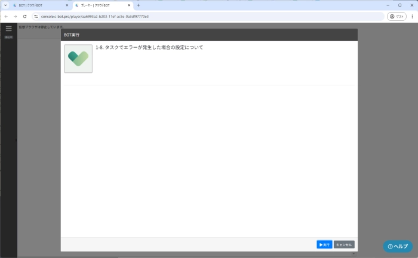This screenshot has height=258, width=418.
Task: Expand the tab search dropdown
Action: pyautogui.click(x=5, y=5)
